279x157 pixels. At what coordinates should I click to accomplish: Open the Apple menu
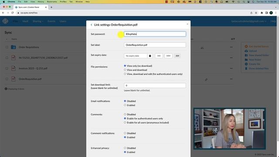(x=4, y=2)
